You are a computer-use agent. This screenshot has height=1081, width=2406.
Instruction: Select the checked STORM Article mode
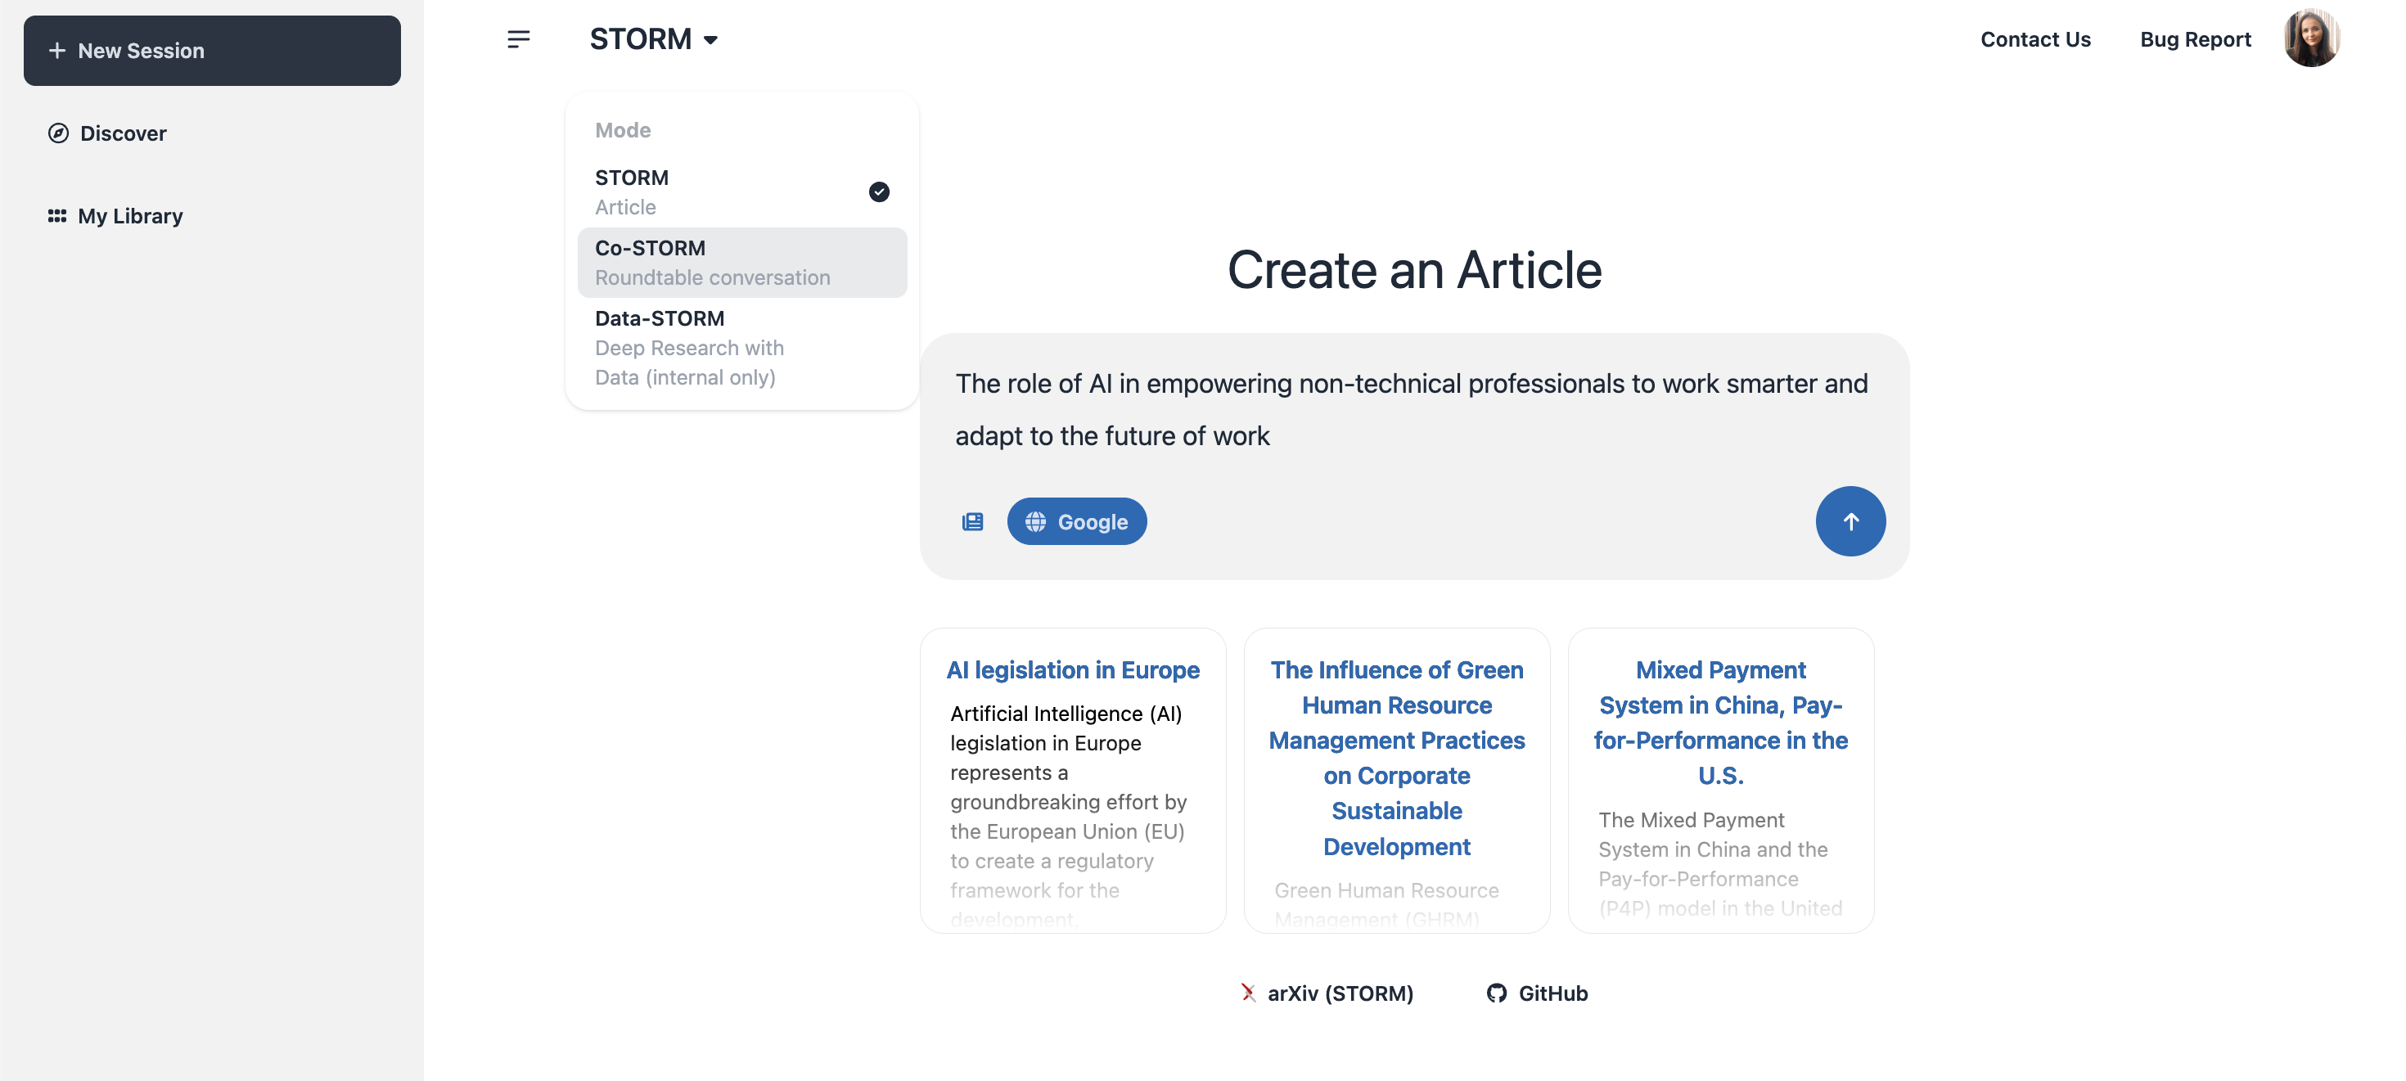pos(741,191)
